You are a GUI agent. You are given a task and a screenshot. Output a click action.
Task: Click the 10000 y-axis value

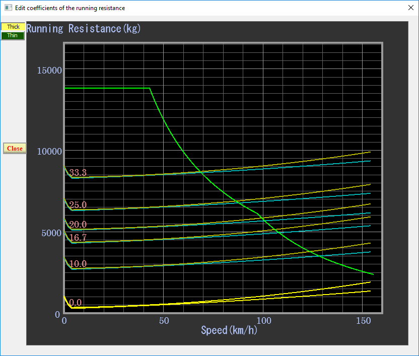pos(49,151)
